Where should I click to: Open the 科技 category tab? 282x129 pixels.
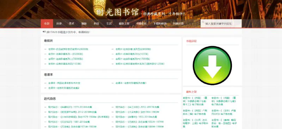coord(96,24)
